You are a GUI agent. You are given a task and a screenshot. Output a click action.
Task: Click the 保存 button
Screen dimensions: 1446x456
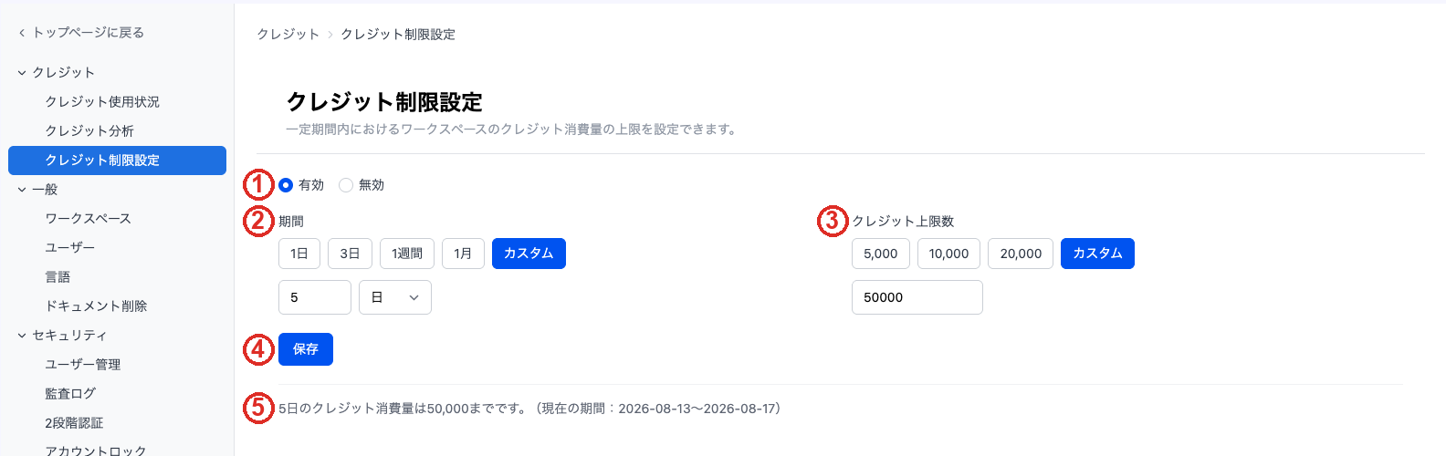(306, 349)
